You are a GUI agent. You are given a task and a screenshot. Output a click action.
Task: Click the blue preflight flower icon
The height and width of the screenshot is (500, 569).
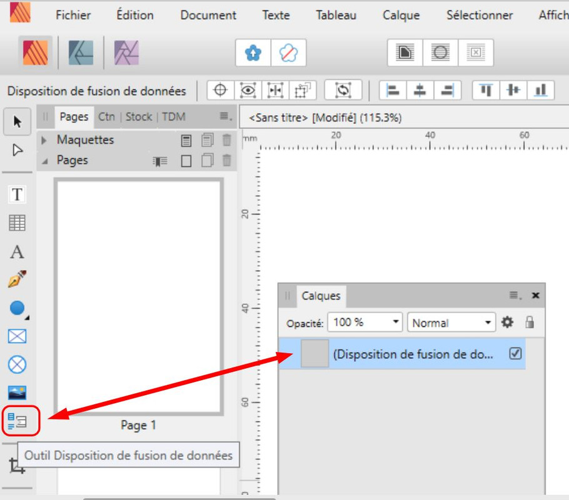point(253,53)
